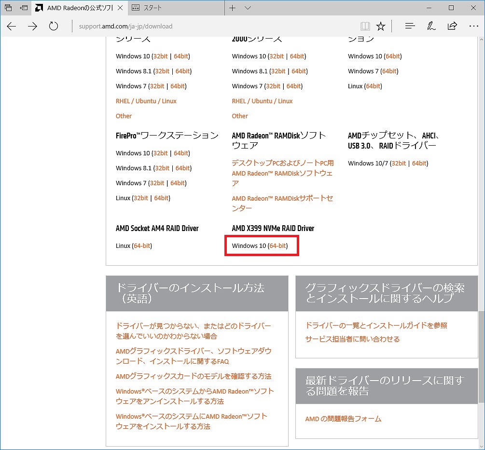Open chipset driver Windows 10/7 64bit
This screenshot has height=450, width=485.
pos(419,163)
